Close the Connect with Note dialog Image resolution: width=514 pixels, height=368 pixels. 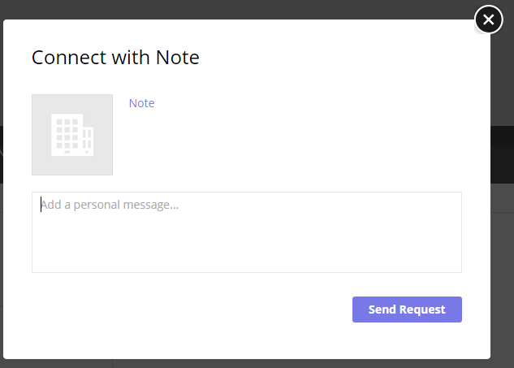tap(489, 19)
